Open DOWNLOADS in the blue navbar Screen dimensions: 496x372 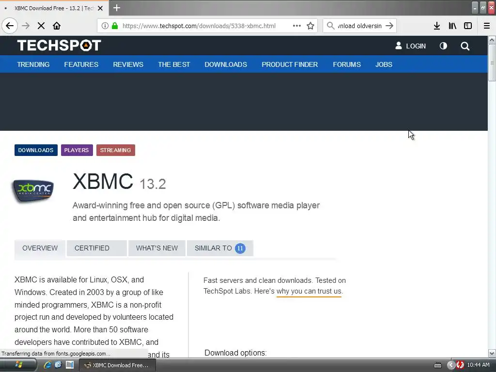point(226,64)
